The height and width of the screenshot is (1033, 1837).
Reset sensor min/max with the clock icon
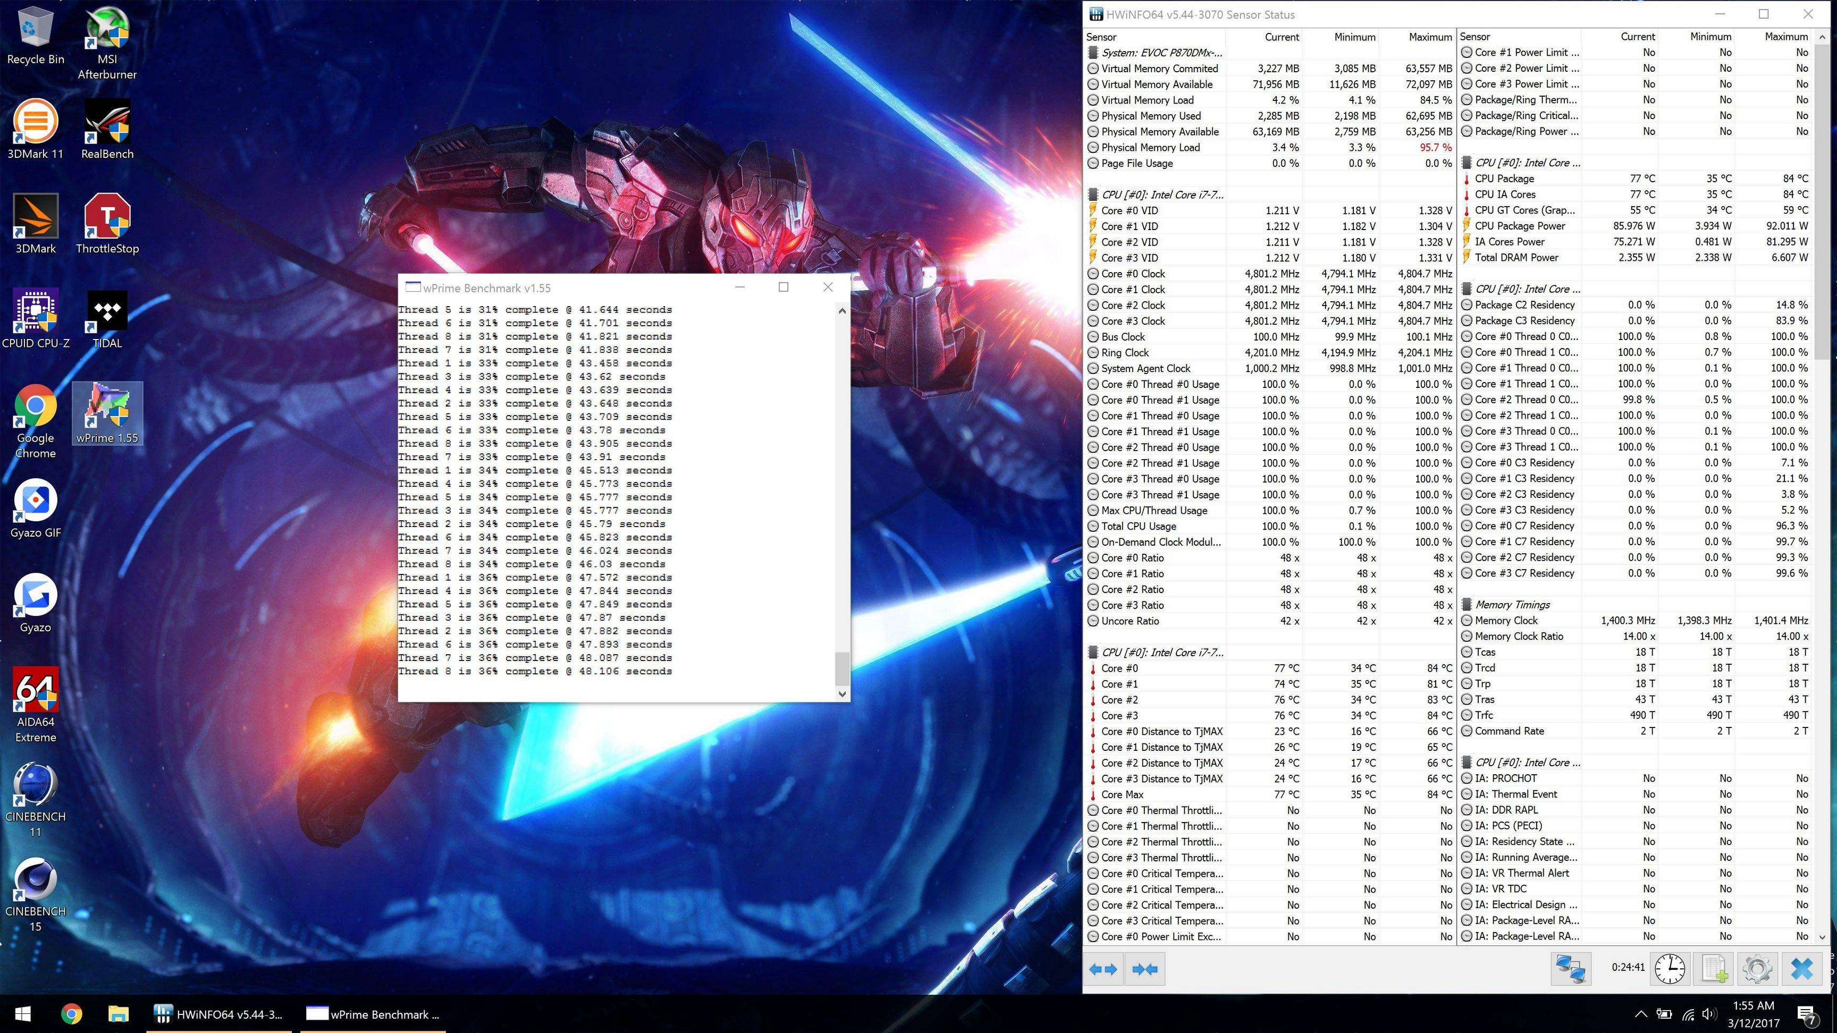point(1670,969)
